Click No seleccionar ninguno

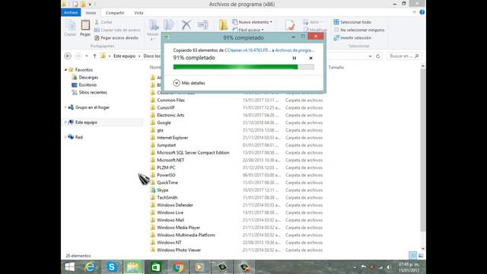(358, 30)
